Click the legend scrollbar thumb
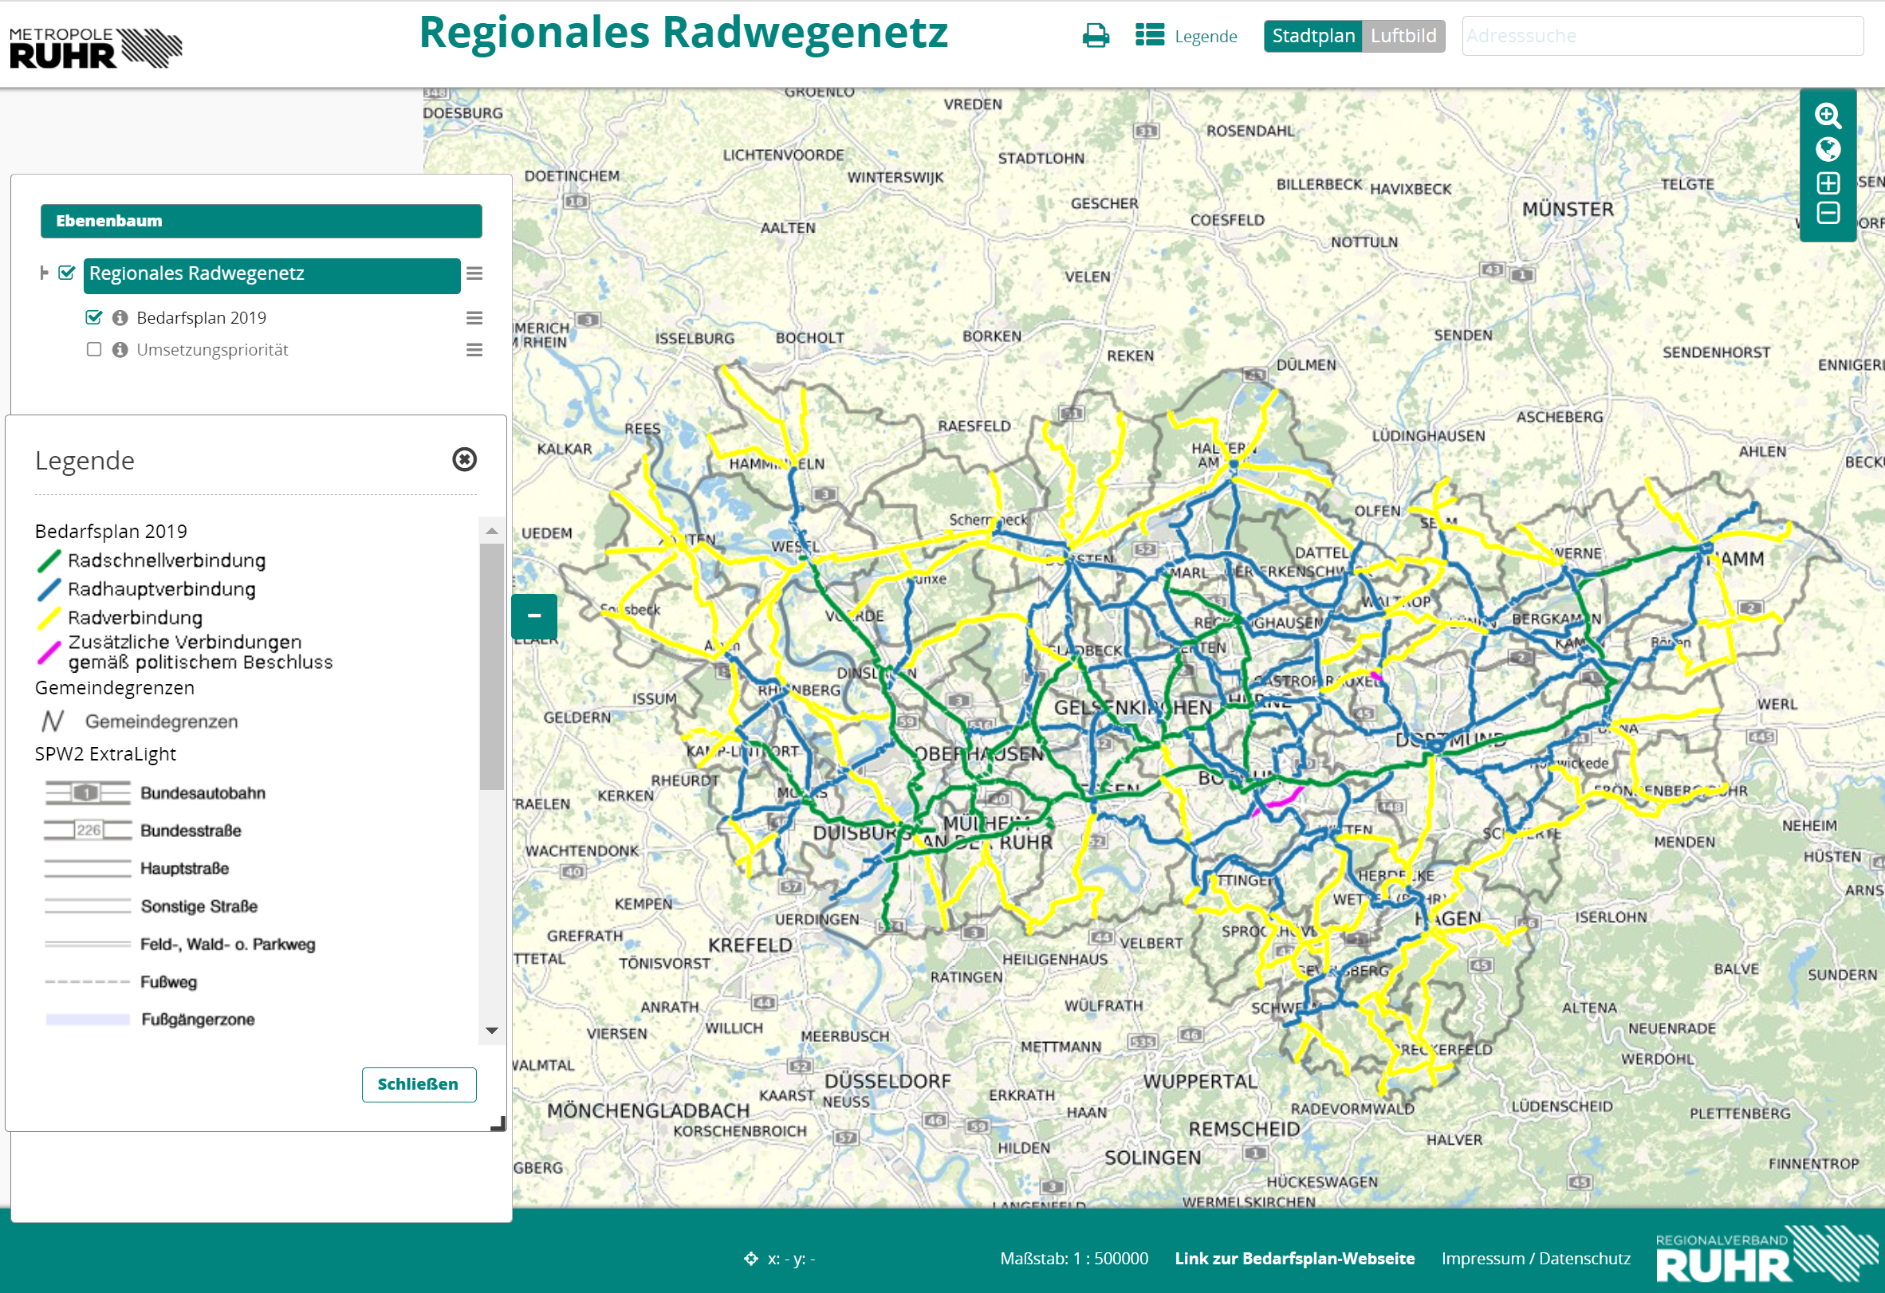Image resolution: width=1885 pixels, height=1293 pixels. click(x=491, y=666)
